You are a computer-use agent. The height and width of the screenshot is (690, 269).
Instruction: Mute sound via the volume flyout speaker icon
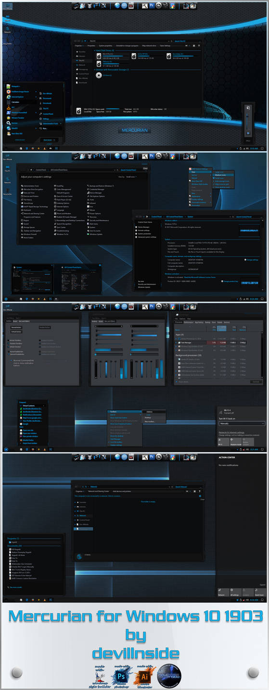tap(248, 134)
